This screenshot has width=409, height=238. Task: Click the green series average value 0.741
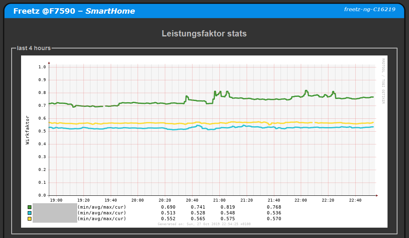point(198,207)
